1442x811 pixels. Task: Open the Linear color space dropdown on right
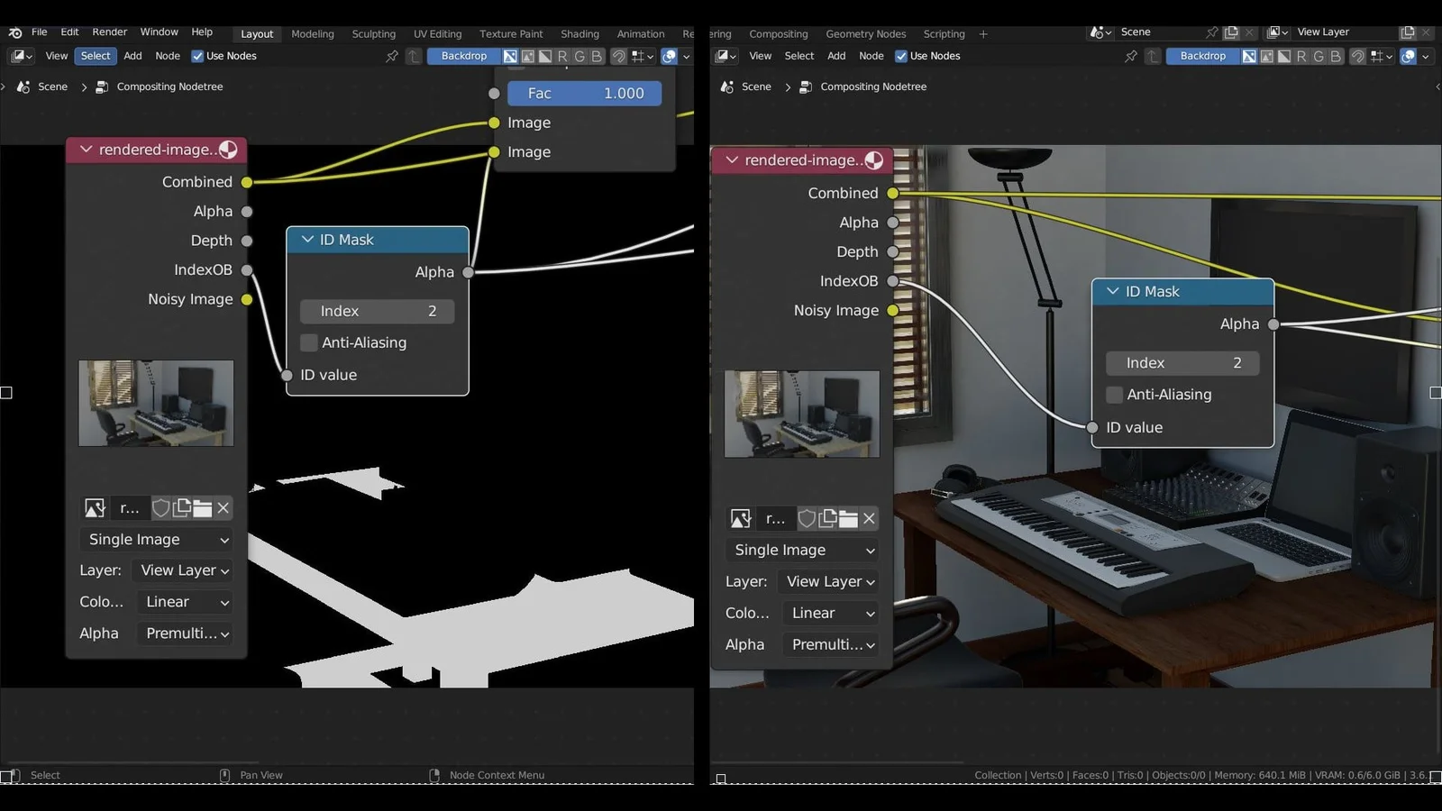pyautogui.click(x=831, y=613)
